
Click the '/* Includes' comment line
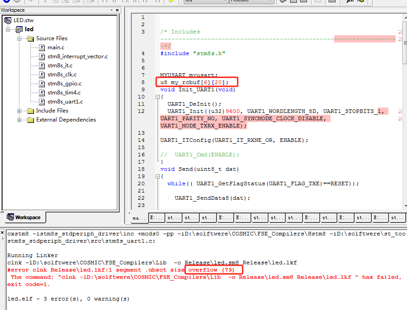coord(180,32)
